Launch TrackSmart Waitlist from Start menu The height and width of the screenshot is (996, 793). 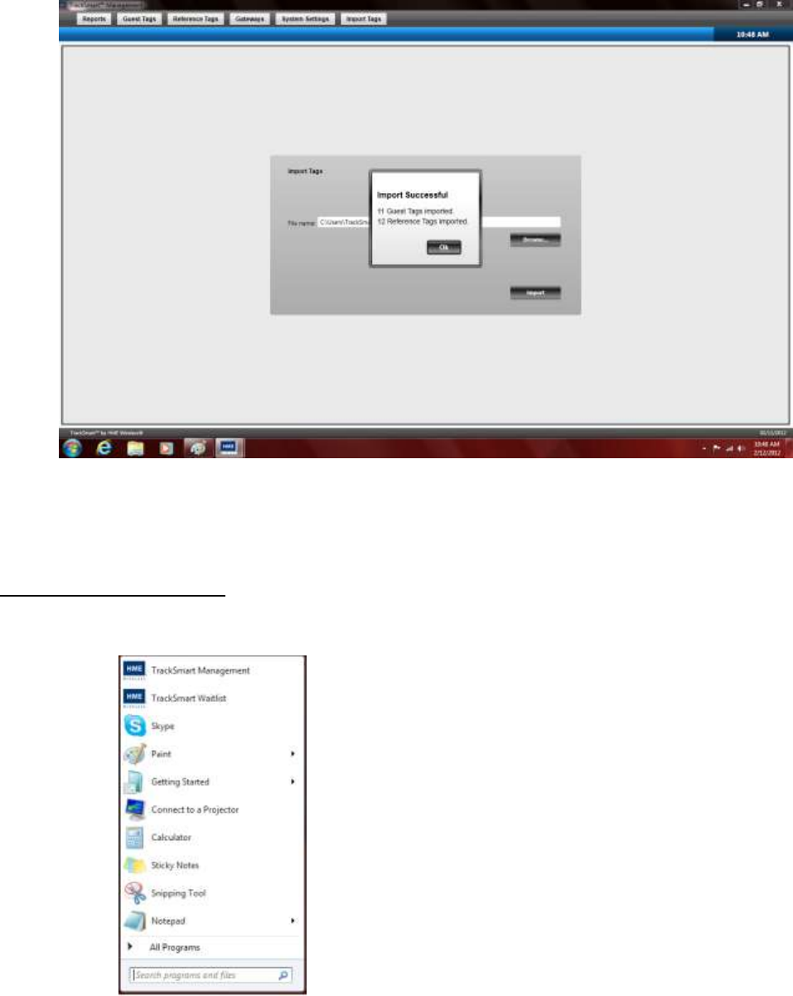pyautogui.click(x=214, y=698)
